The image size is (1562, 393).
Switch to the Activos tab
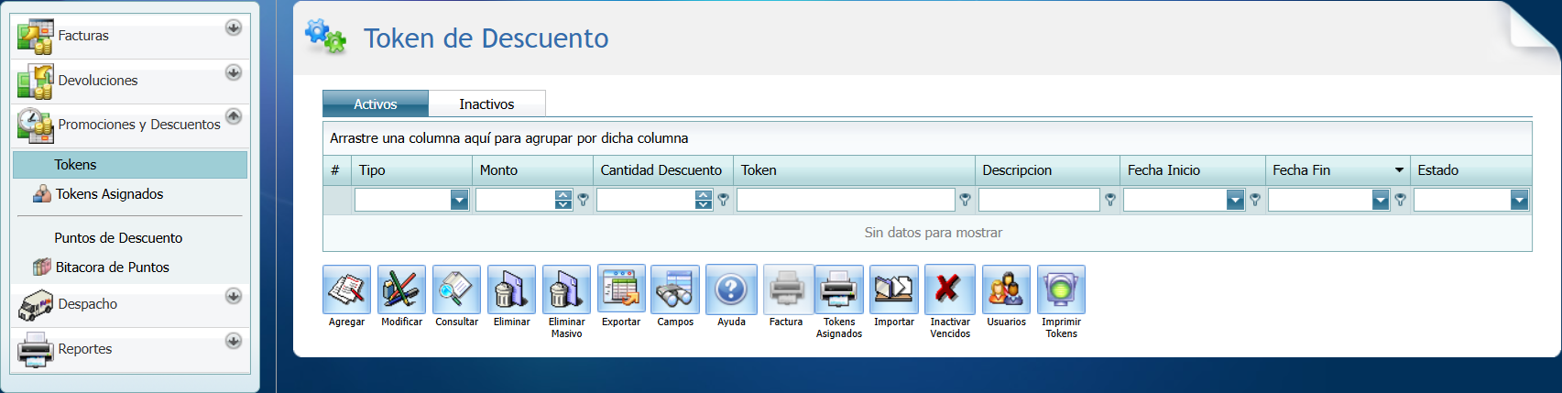click(376, 104)
